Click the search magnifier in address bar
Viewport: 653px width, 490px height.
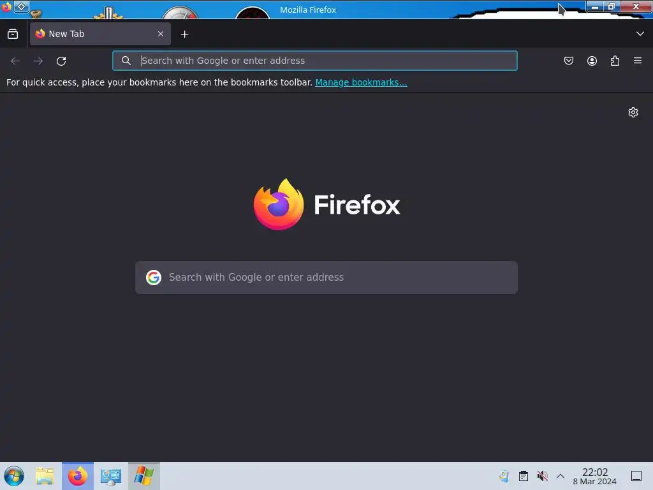pos(126,61)
